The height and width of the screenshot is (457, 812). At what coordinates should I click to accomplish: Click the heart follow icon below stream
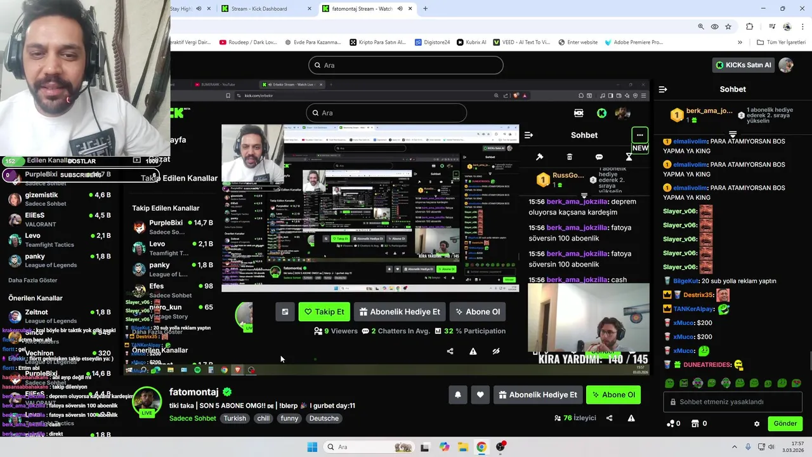pyautogui.click(x=480, y=395)
